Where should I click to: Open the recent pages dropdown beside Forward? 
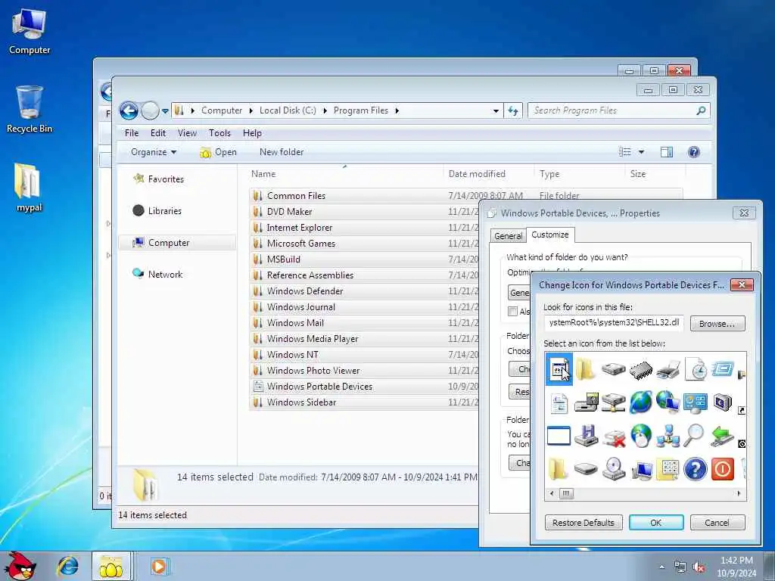(166, 111)
